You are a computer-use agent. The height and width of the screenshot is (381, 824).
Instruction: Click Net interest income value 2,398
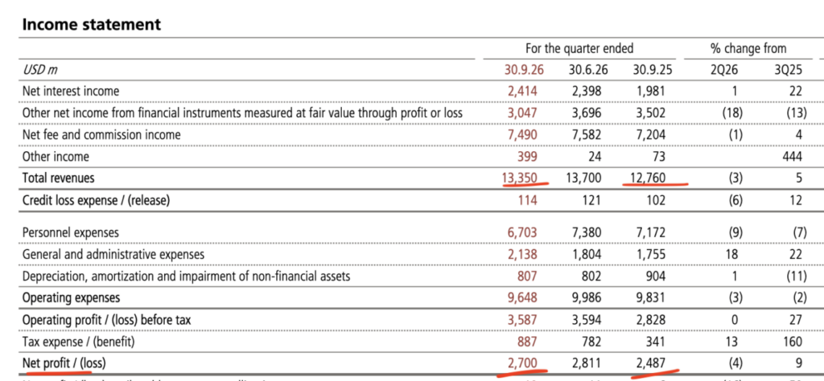[587, 91]
